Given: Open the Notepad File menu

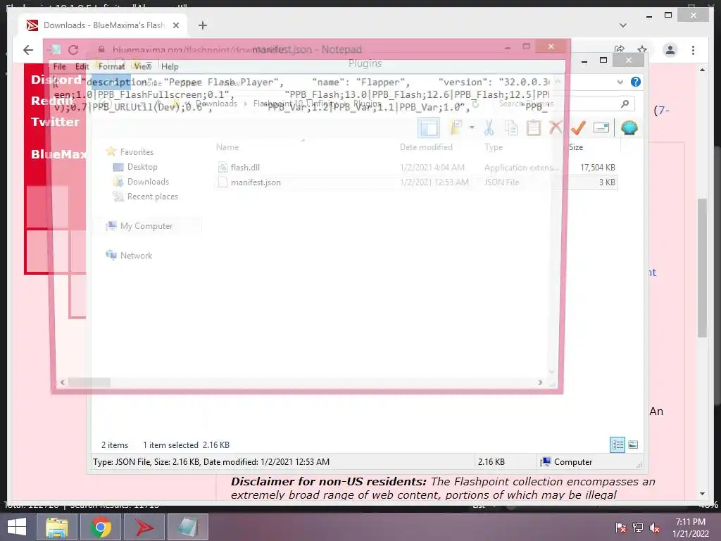Looking at the screenshot, I should pyautogui.click(x=59, y=66).
